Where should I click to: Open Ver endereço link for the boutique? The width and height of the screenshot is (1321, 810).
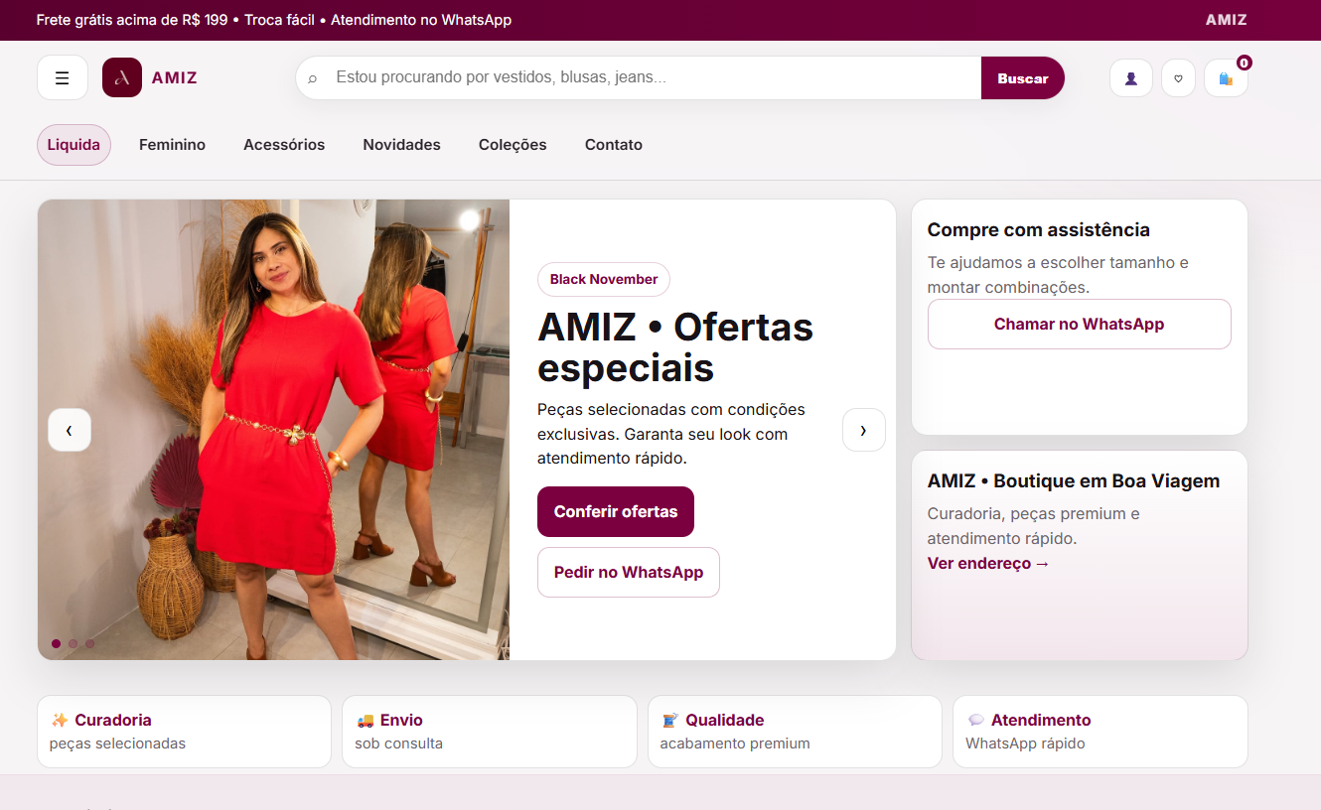click(x=987, y=563)
